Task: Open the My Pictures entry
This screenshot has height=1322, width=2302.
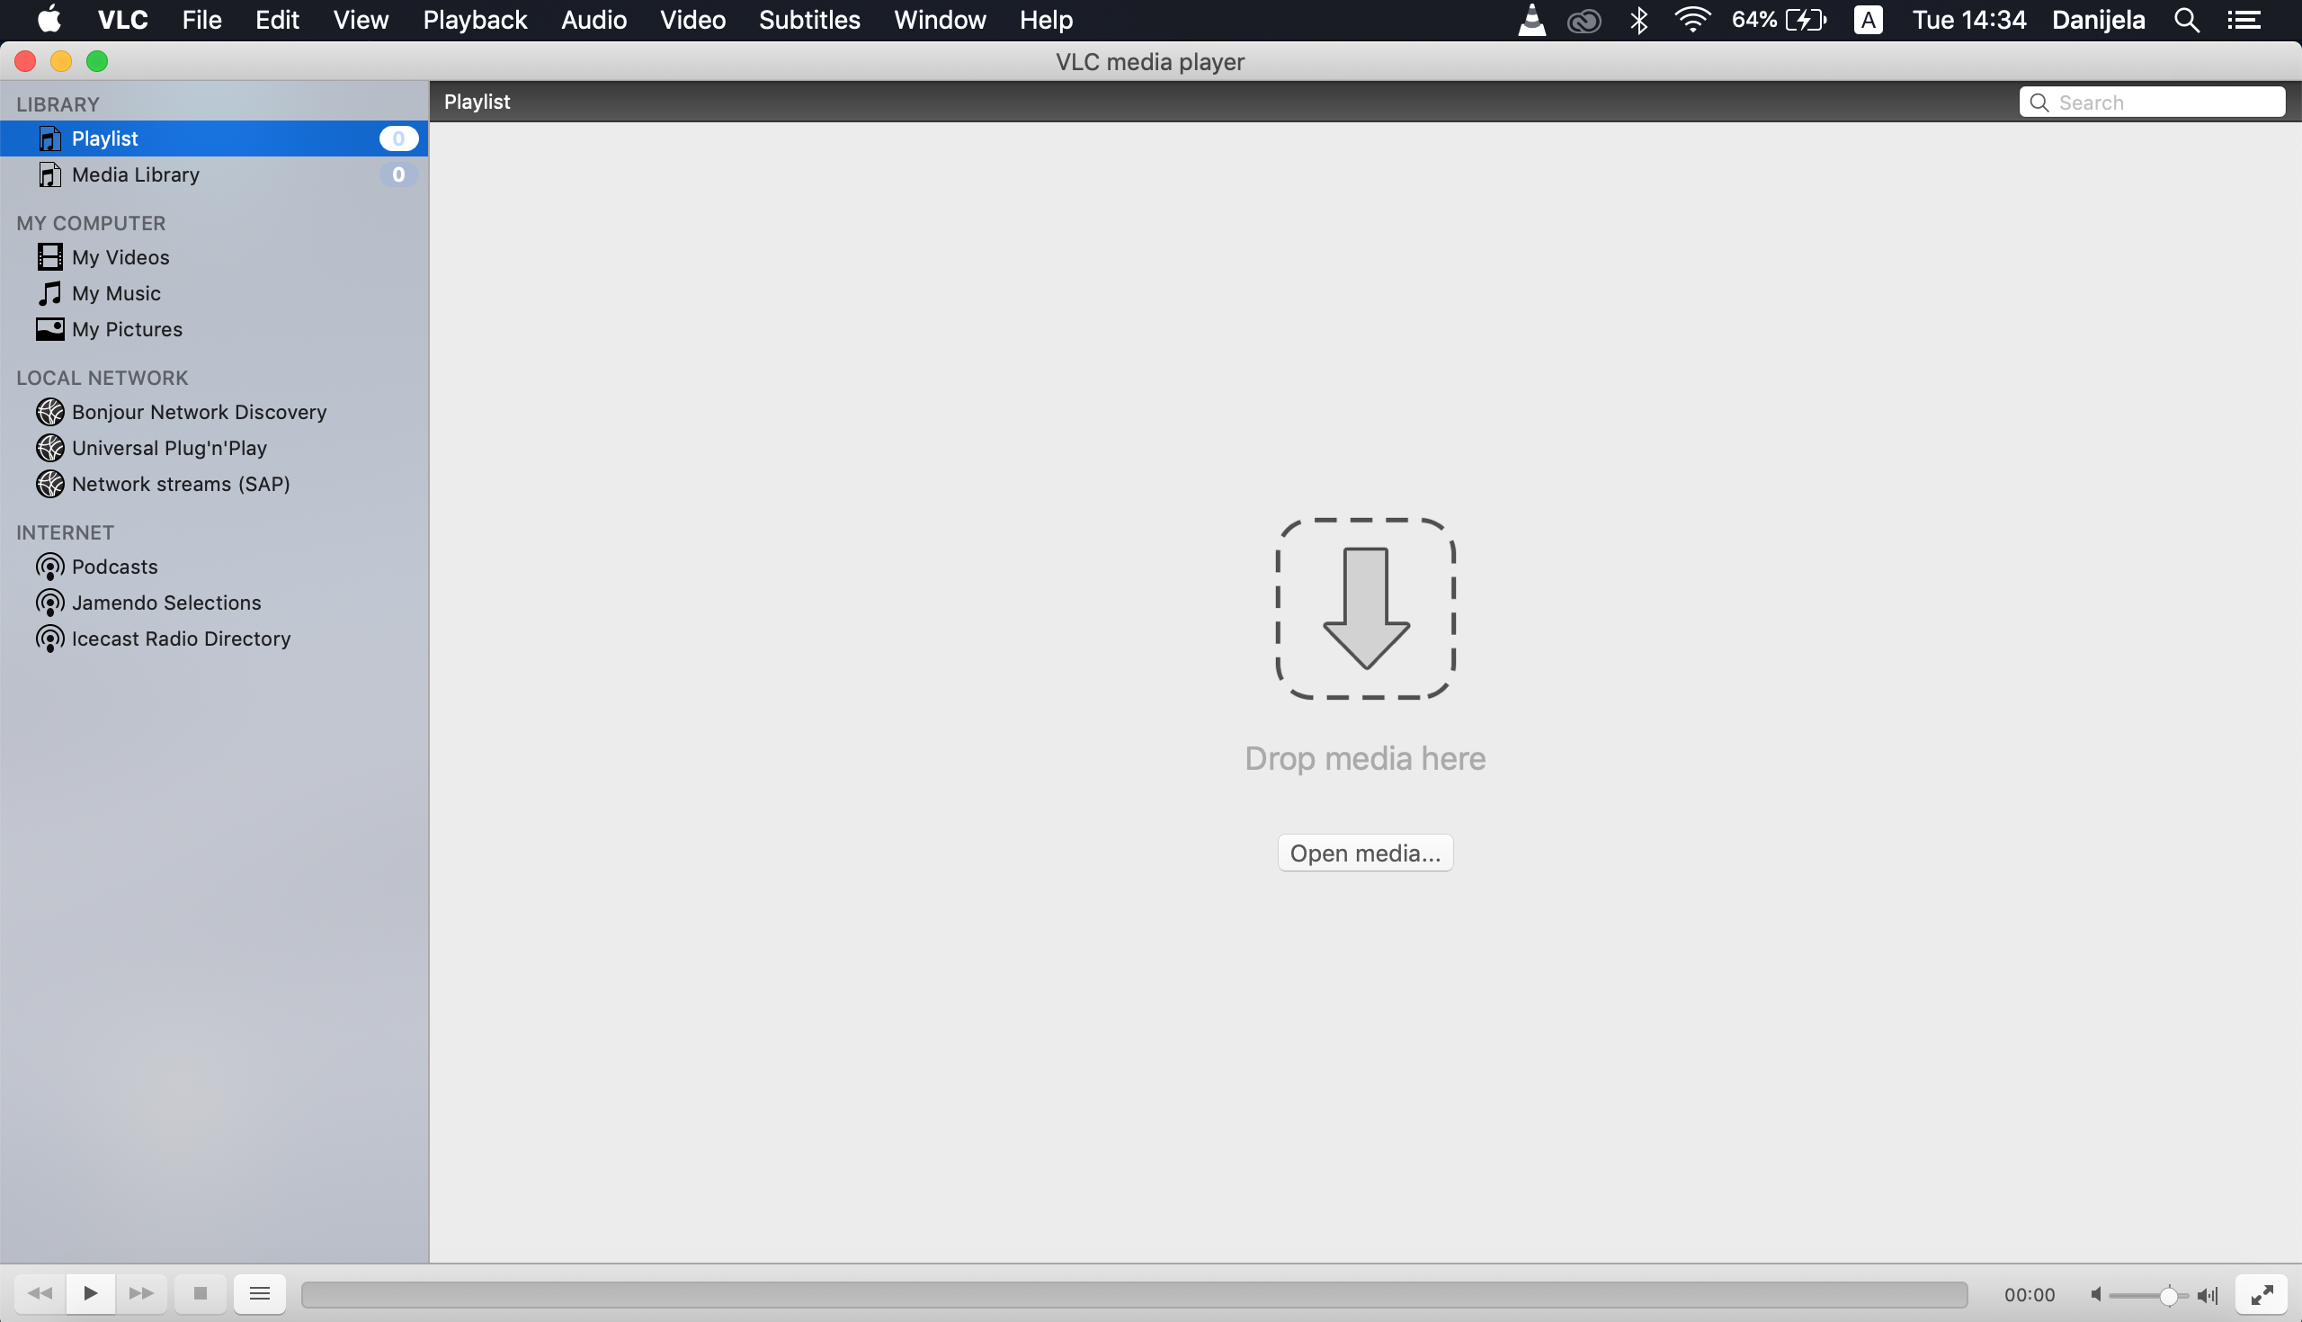Action: pos(126,328)
